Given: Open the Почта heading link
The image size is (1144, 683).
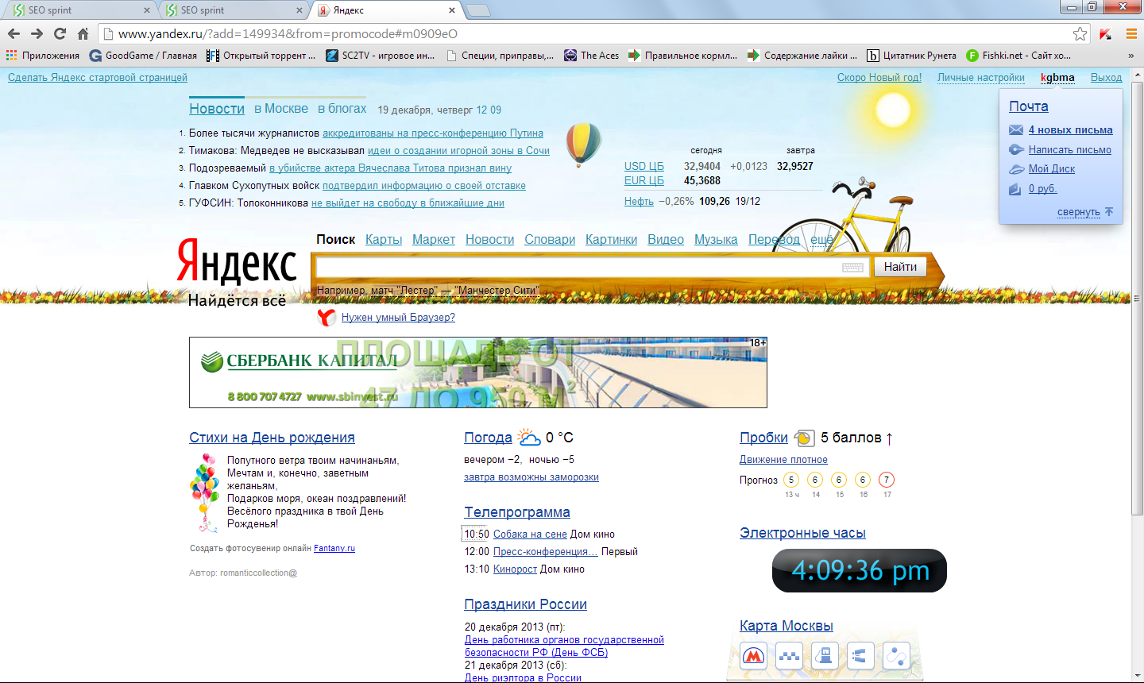Looking at the screenshot, I should point(1029,106).
